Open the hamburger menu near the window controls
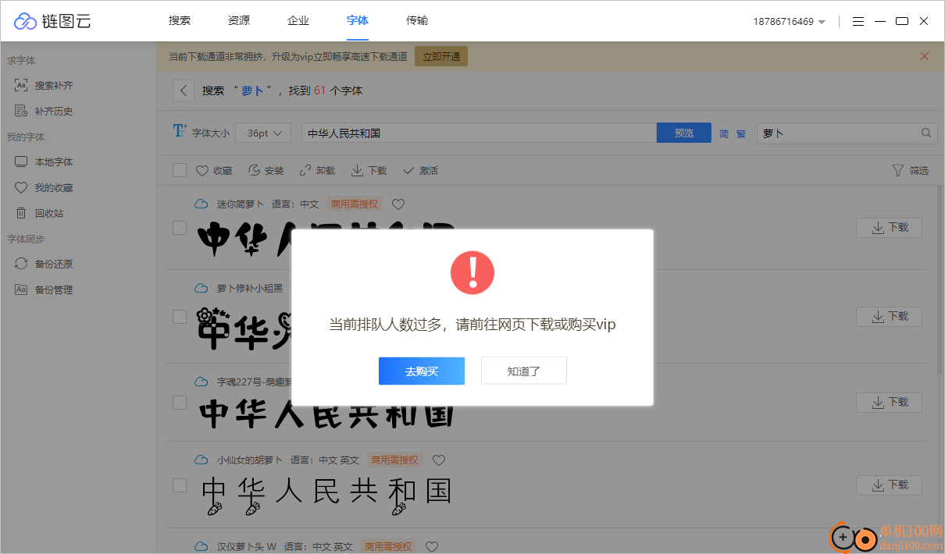945x554 pixels. pyautogui.click(x=858, y=21)
